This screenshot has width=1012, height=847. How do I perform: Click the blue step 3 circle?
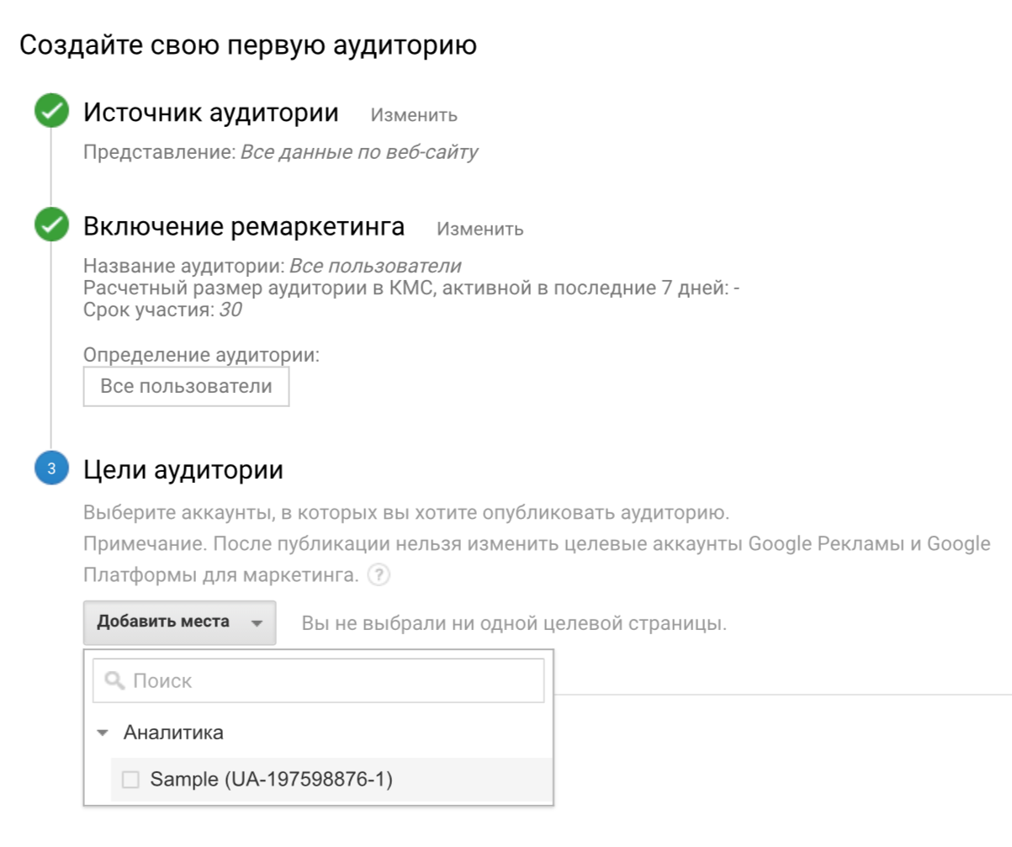51,469
